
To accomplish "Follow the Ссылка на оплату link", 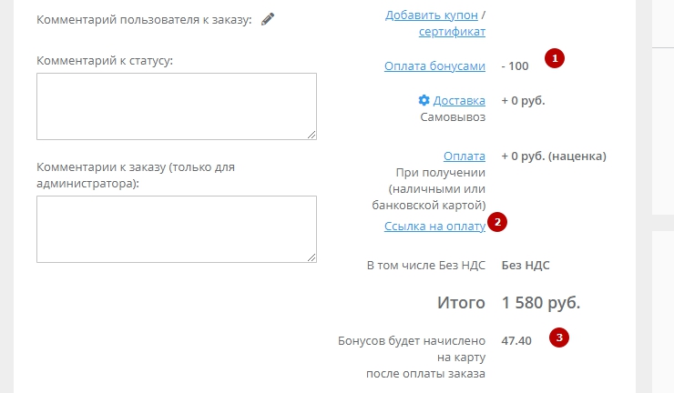I will pos(434,225).
